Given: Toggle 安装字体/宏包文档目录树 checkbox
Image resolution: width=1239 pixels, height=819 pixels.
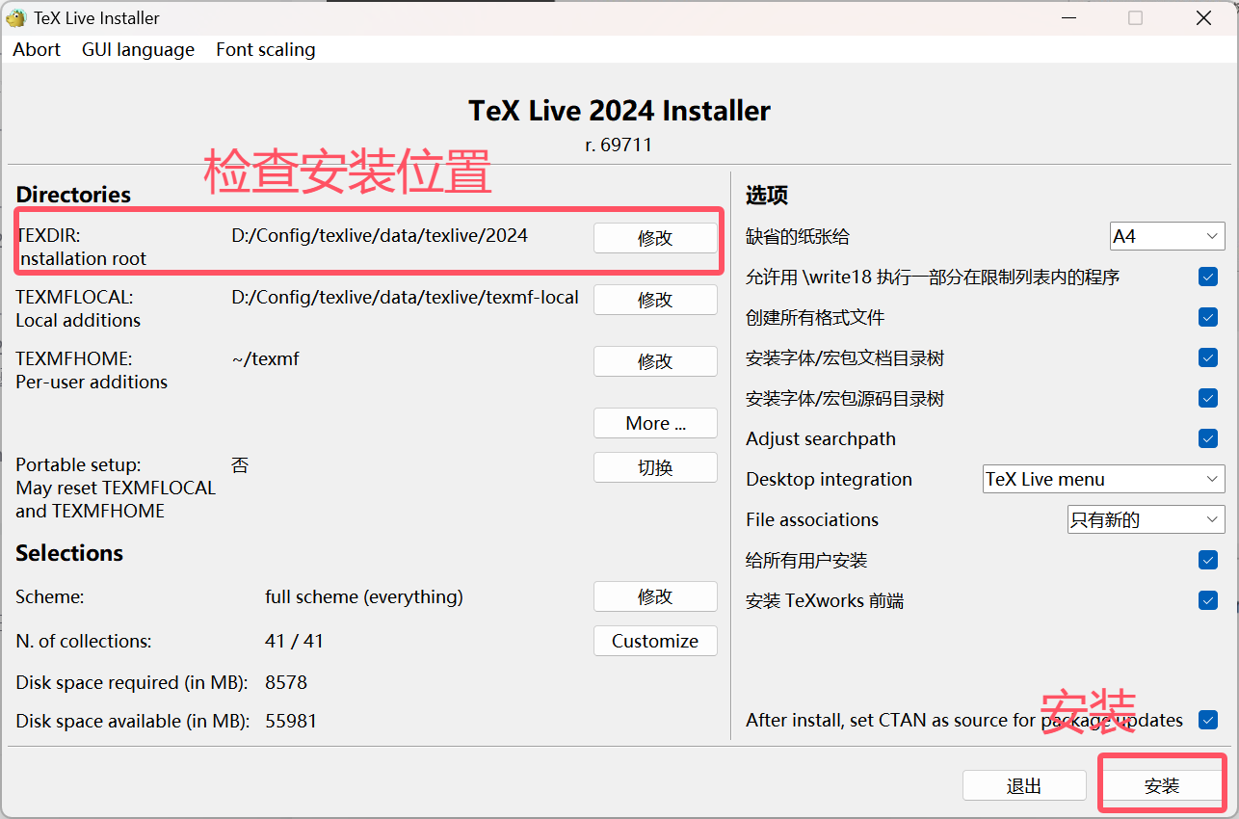Looking at the screenshot, I should tap(1208, 357).
